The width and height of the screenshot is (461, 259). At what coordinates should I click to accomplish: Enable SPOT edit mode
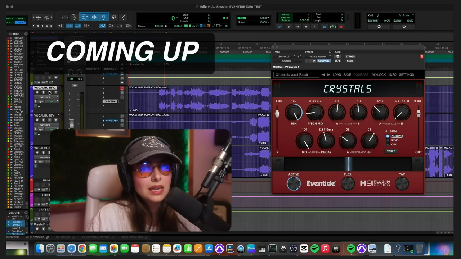coord(20,18)
